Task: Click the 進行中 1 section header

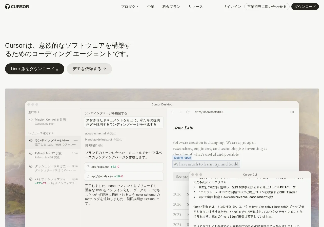Action: click(34, 112)
